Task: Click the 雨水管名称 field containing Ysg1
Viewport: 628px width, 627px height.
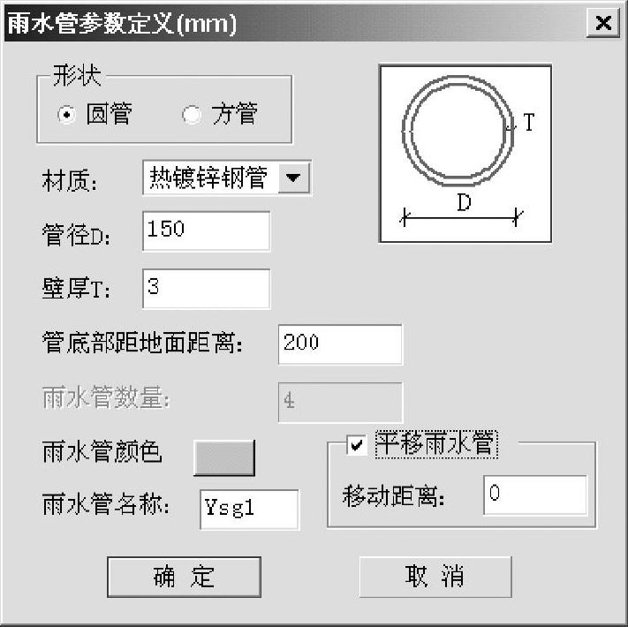Action: [249, 510]
